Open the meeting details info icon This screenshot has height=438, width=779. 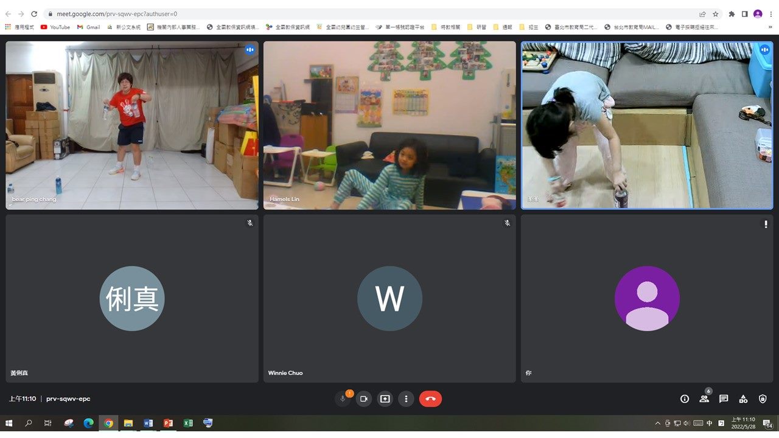[x=685, y=399]
